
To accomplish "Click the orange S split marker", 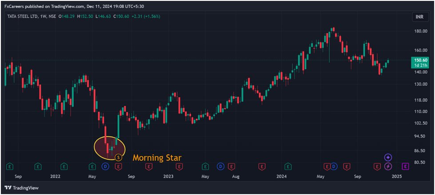I will coord(119,158).
